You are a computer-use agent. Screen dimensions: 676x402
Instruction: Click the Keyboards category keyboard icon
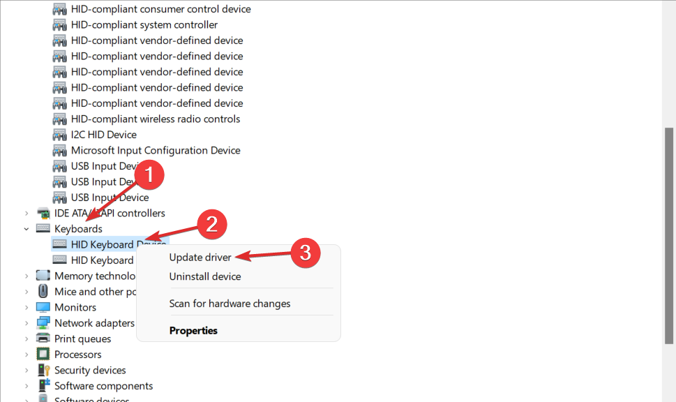point(43,229)
